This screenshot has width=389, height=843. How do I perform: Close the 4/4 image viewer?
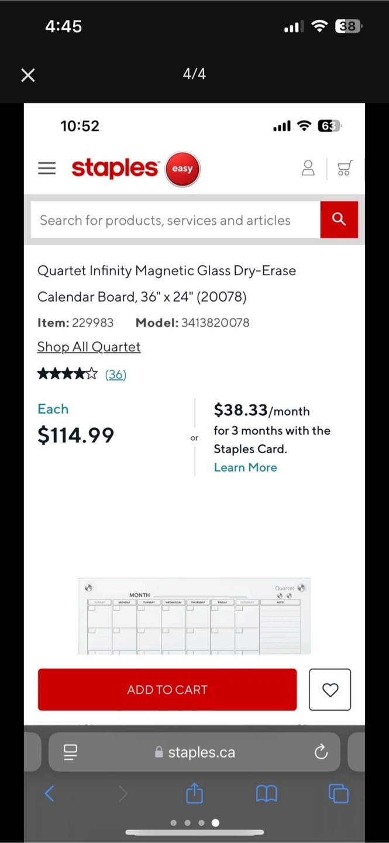coord(27,75)
